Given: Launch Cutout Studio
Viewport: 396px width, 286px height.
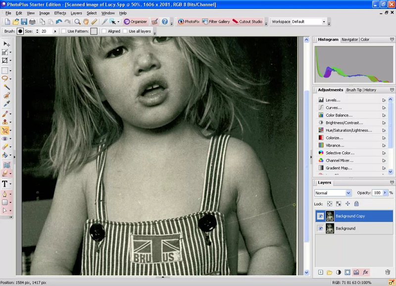Looking at the screenshot, I should click(x=247, y=22).
